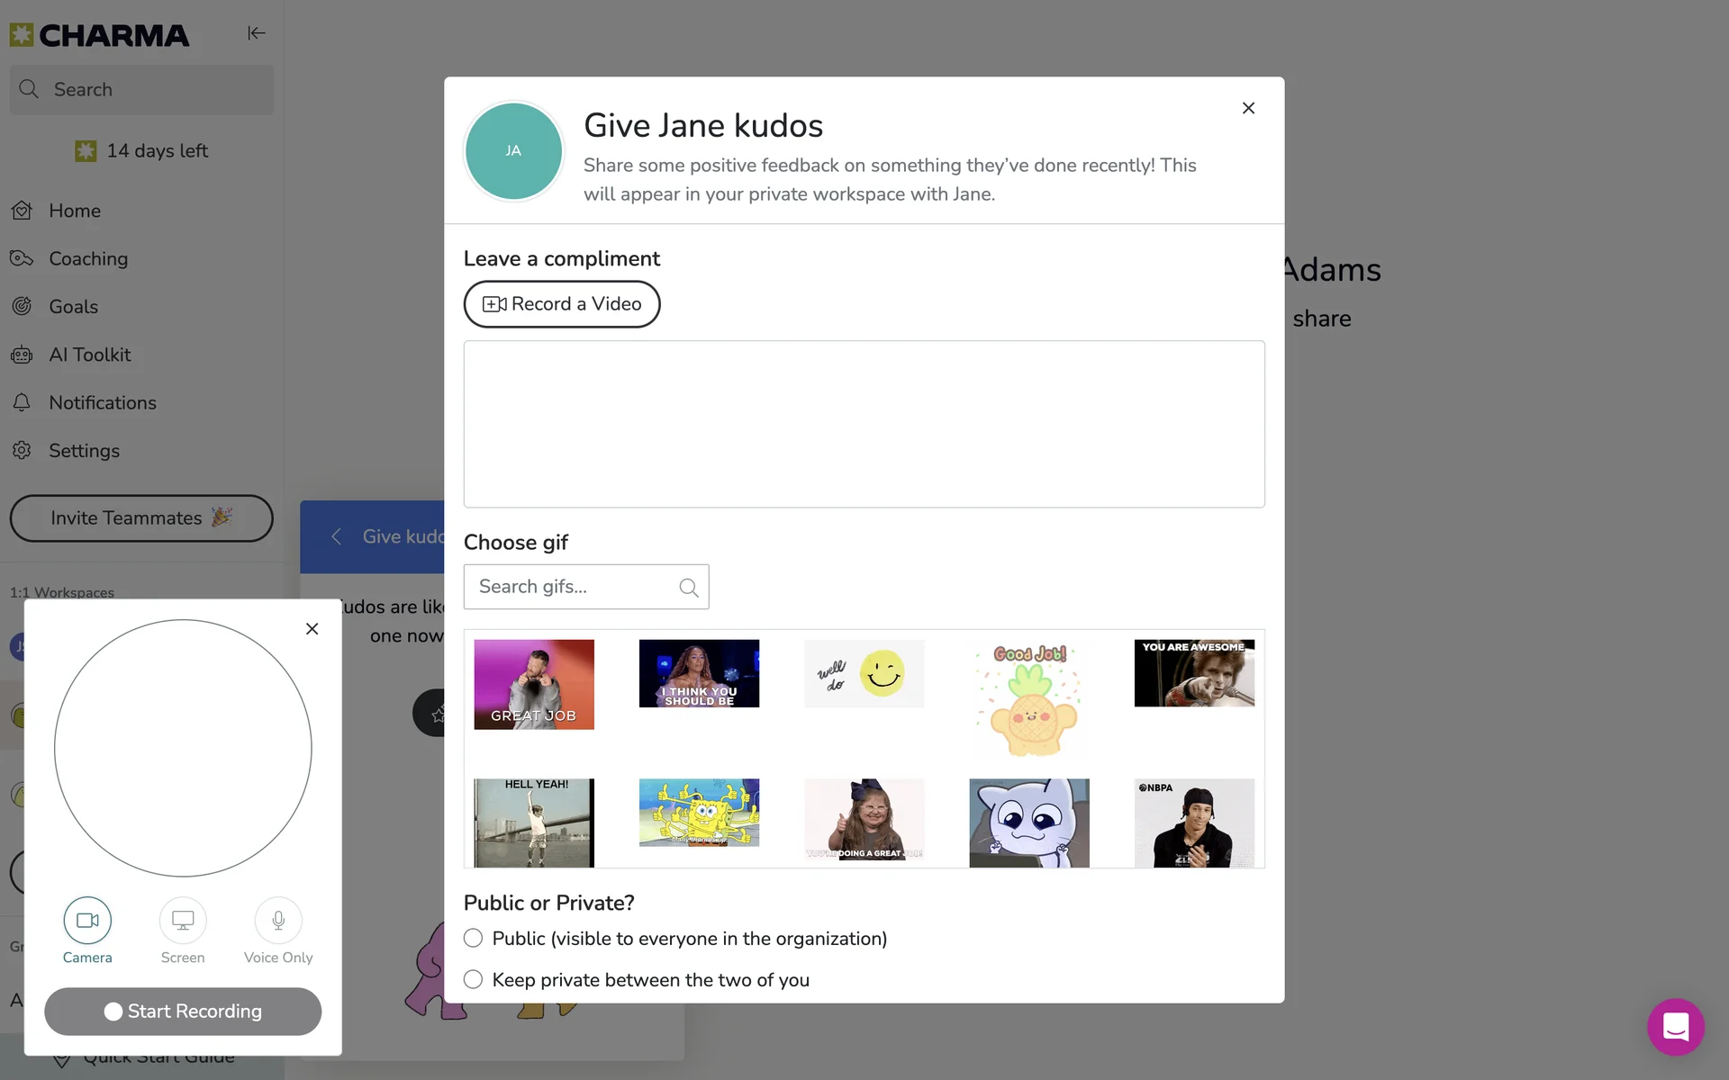Choose Voice Only recording mode
This screenshot has width=1729, height=1080.
point(278,920)
